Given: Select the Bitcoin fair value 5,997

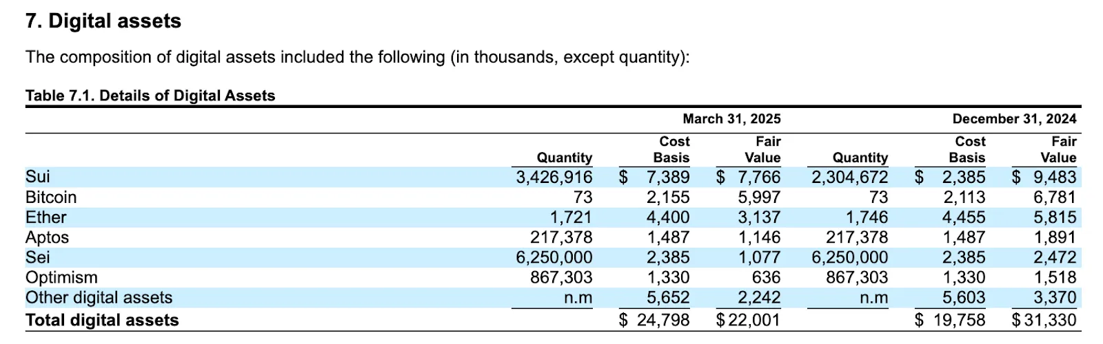Looking at the screenshot, I should pyautogui.click(x=759, y=197).
